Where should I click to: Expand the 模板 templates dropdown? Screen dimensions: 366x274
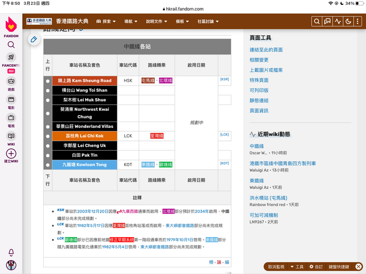click(182, 21)
